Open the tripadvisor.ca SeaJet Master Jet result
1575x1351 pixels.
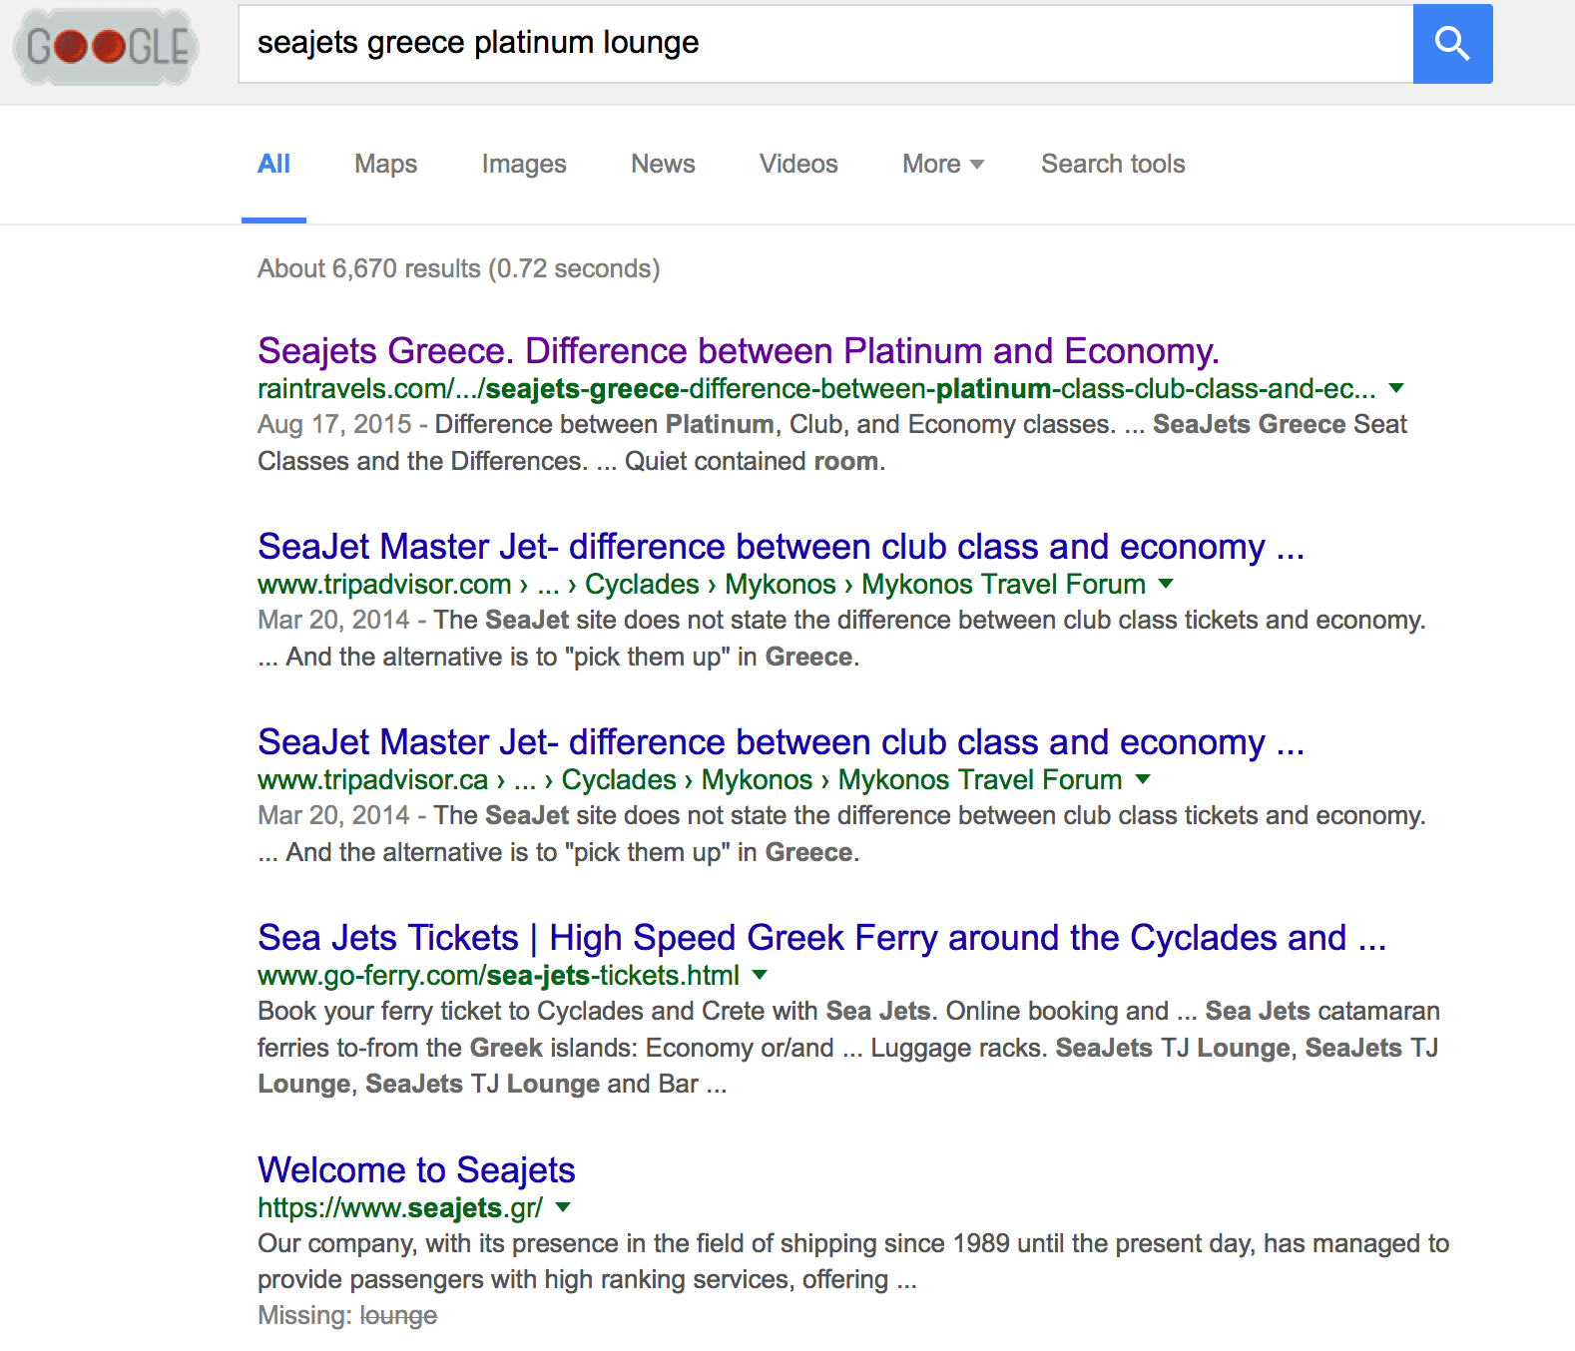781,742
